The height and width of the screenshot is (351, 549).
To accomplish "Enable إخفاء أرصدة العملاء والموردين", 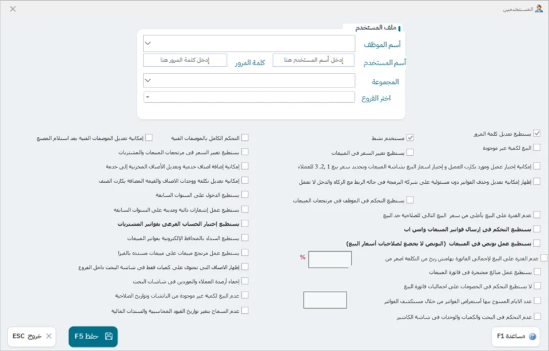I will [x=245, y=281].
